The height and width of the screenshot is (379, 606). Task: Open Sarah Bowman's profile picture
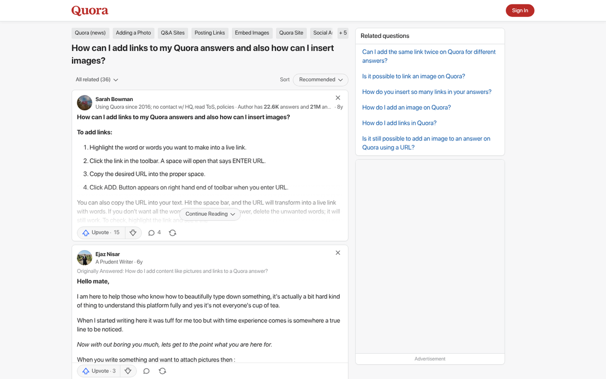pyautogui.click(x=84, y=103)
